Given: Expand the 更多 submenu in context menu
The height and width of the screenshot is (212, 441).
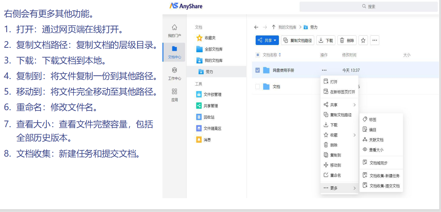Looking at the screenshot, I should [x=339, y=188].
